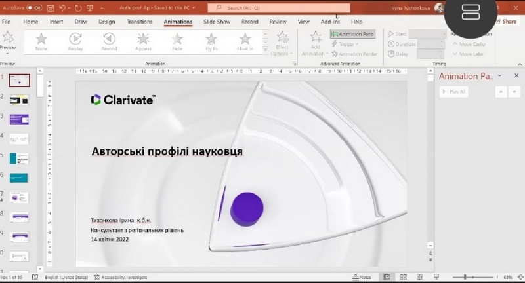Toggle the AutoSave switch
The height and width of the screenshot is (283, 525).
35,8
